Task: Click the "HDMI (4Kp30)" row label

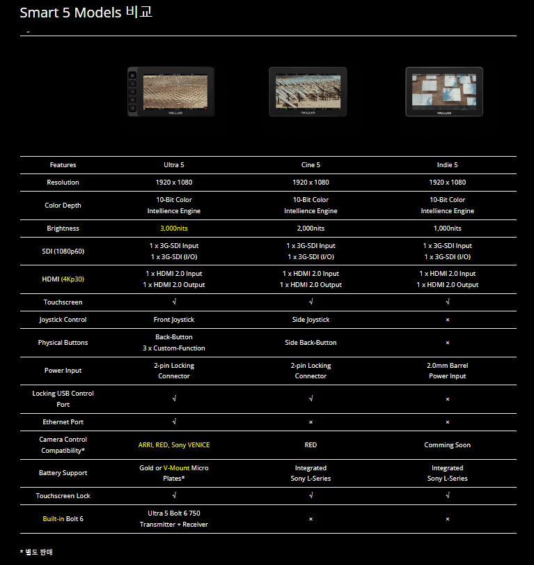Action: [63, 279]
